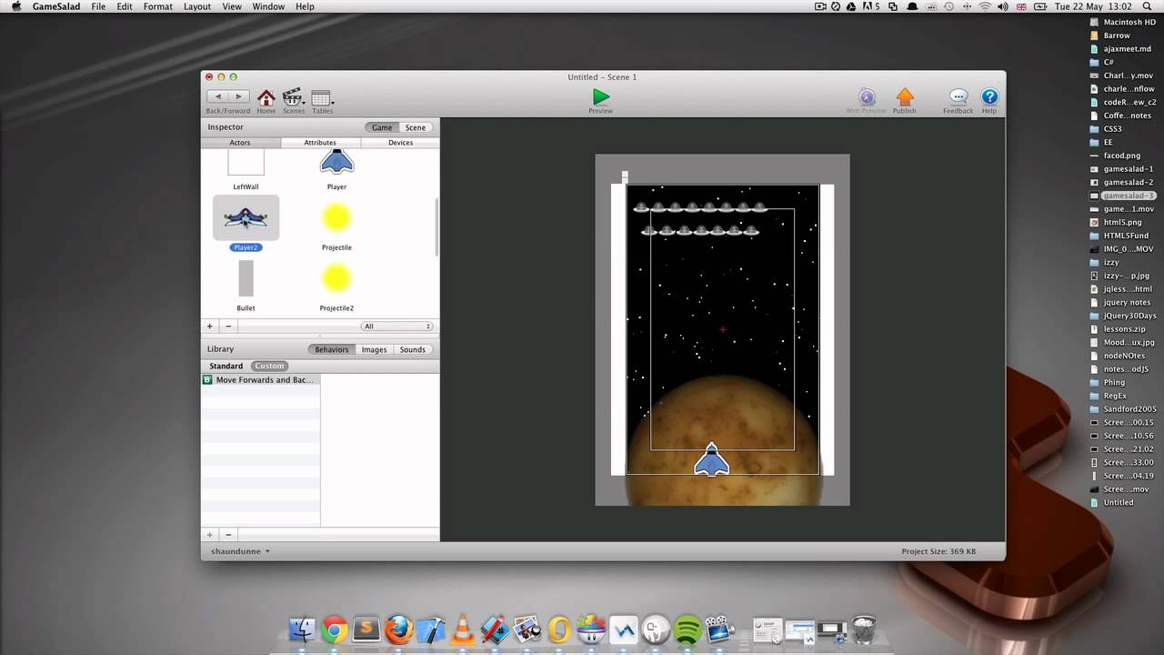Select Custom behaviors
Screen dimensions: 1164x655
click(x=269, y=366)
